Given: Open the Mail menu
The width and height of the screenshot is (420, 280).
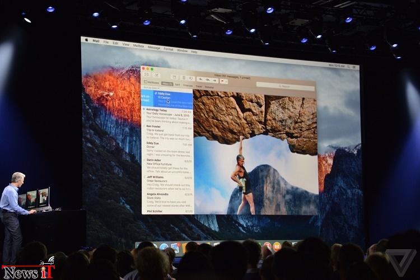Looking at the screenshot, I should tap(96, 41).
